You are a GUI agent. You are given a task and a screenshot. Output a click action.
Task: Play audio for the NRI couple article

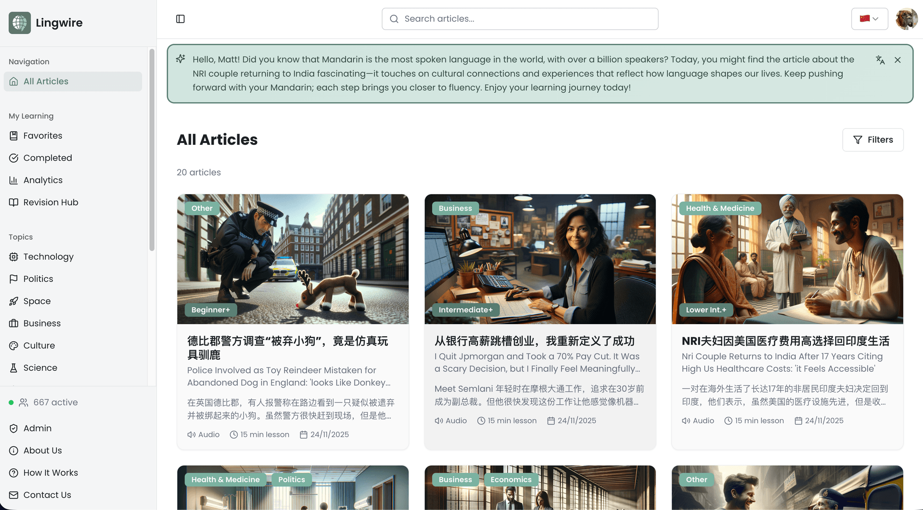click(697, 420)
